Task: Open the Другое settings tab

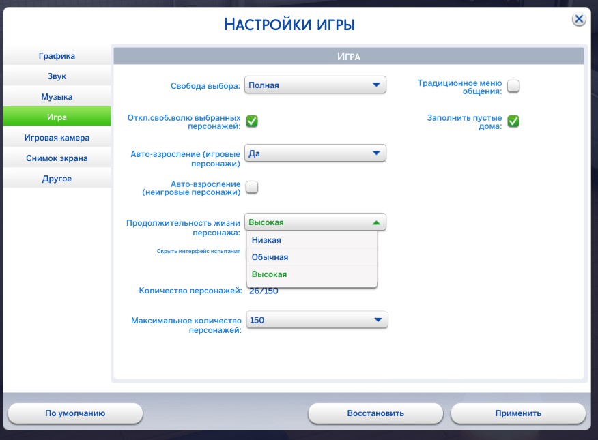Action: (57, 179)
